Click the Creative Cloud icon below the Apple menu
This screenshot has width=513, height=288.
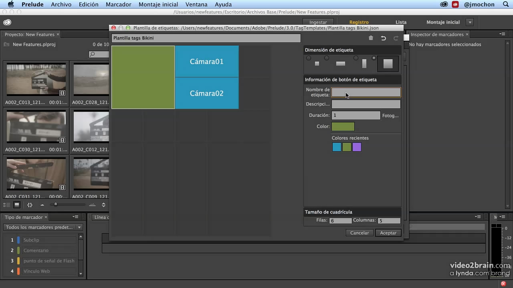point(7,22)
